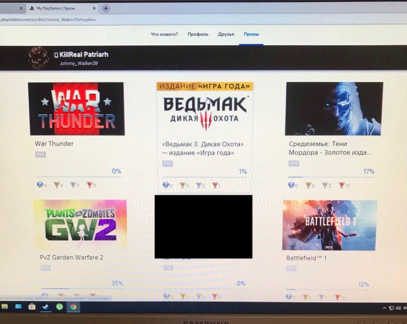Open File Explorer from the taskbar

[x=5, y=306]
